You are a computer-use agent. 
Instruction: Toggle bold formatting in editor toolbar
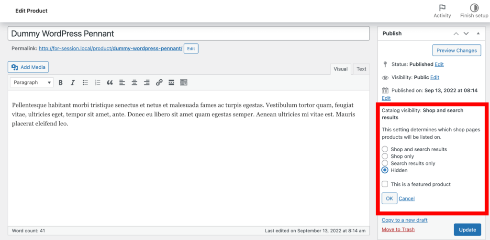61,83
